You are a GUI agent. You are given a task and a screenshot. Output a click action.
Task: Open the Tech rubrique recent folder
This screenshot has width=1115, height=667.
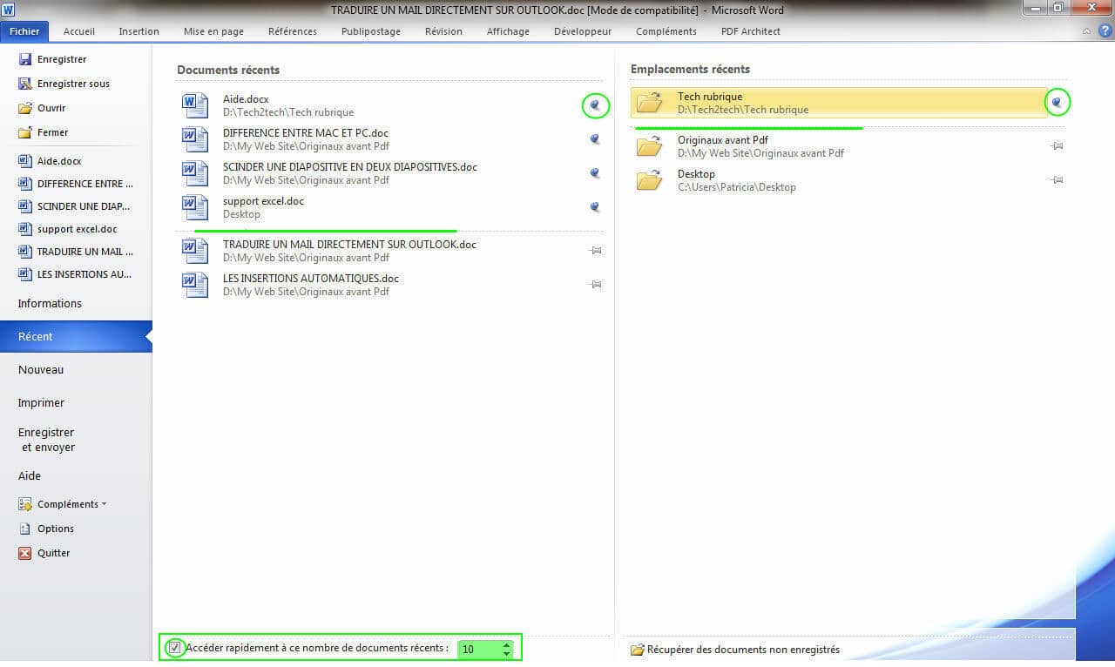point(838,103)
